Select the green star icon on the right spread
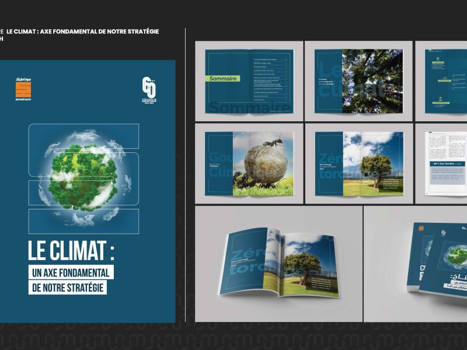 (x=440, y=97)
